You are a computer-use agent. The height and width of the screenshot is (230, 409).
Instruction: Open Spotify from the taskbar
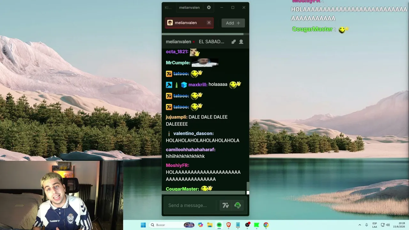click(219, 225)
